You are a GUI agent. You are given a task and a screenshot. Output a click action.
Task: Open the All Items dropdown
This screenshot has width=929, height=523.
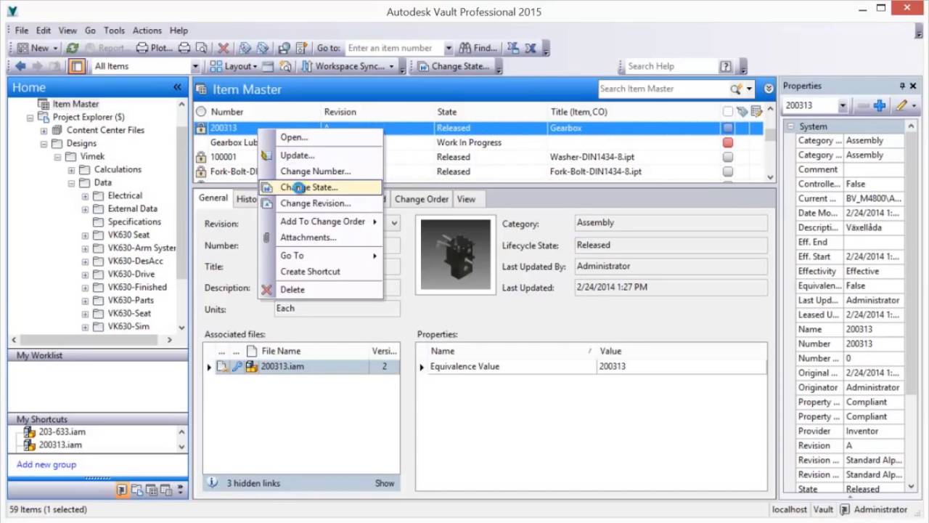coord(195,66)
